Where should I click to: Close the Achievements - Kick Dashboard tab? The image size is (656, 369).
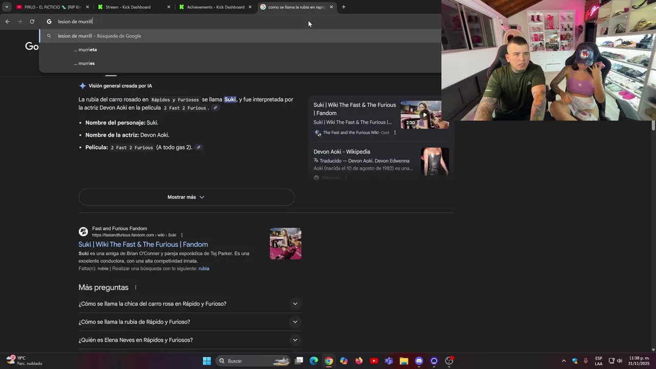[x=250, y=7]
